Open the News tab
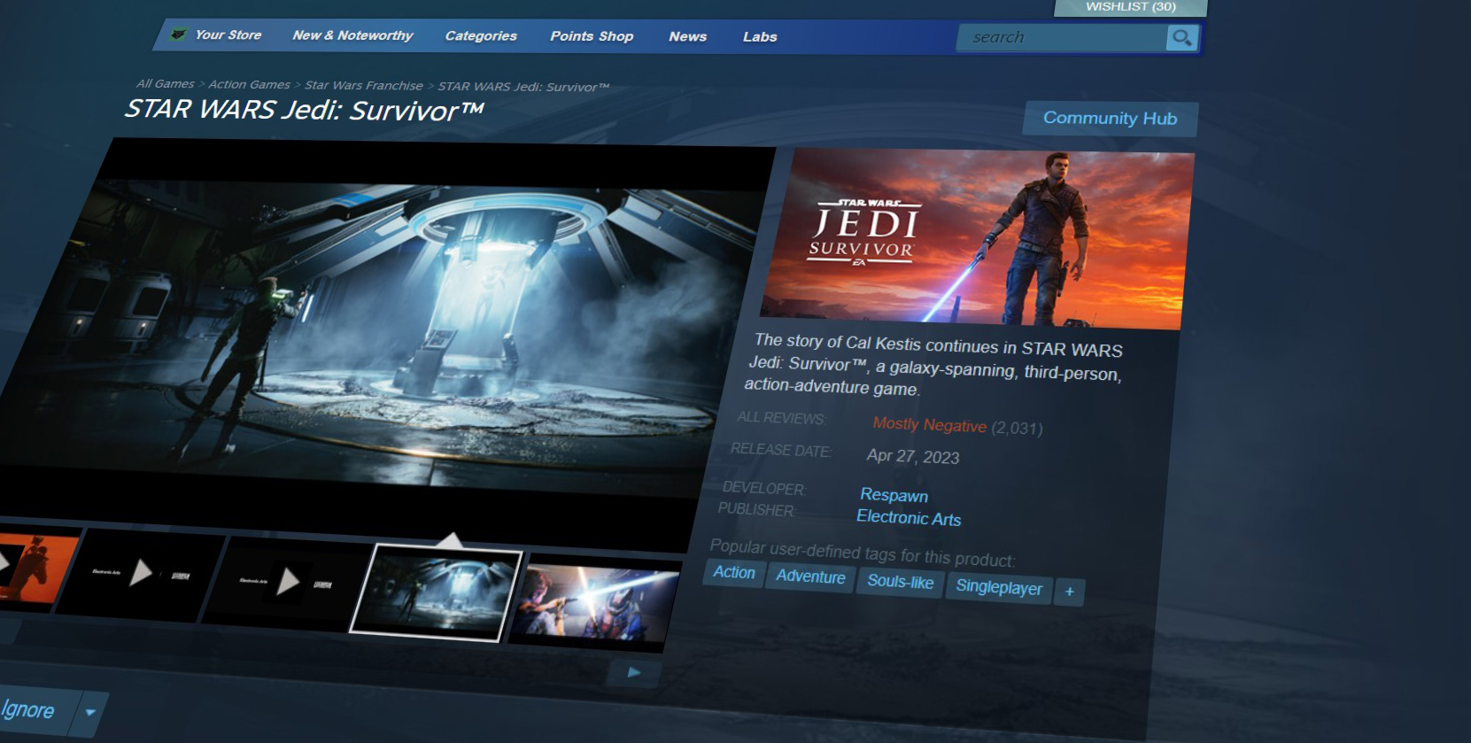 pos(688,36)
